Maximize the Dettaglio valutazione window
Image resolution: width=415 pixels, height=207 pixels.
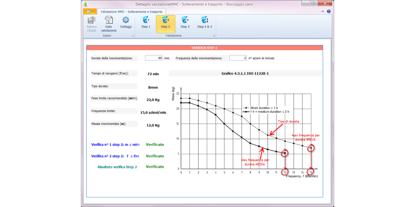[314, 3]
